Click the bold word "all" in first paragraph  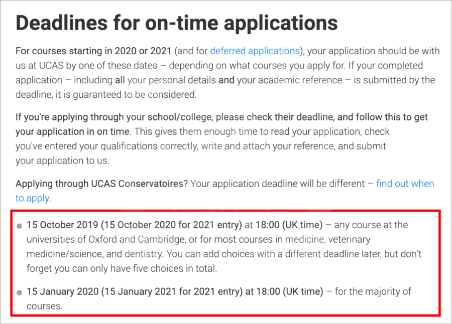click(x=120, y=80)
